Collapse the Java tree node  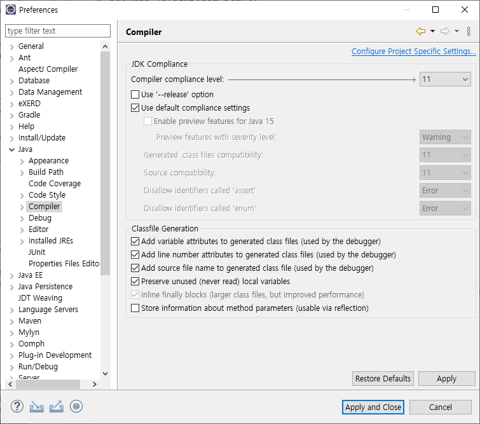pos(11,149)
